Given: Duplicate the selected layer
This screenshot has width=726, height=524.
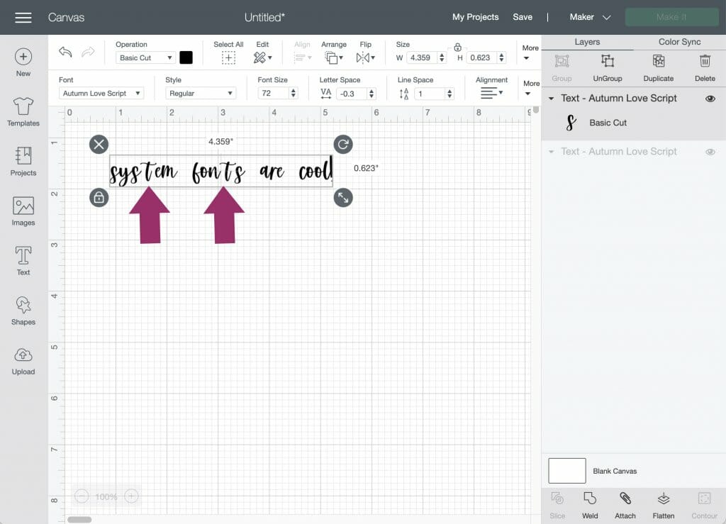Looking at the screenshot, I should (658, 67).
